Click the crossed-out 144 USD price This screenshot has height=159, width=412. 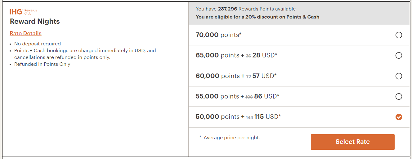[x=249, y=117]
